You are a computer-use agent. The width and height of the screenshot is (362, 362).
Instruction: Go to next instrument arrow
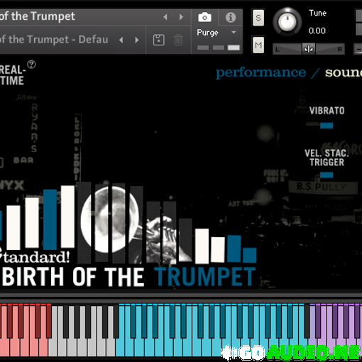[181, 17]
